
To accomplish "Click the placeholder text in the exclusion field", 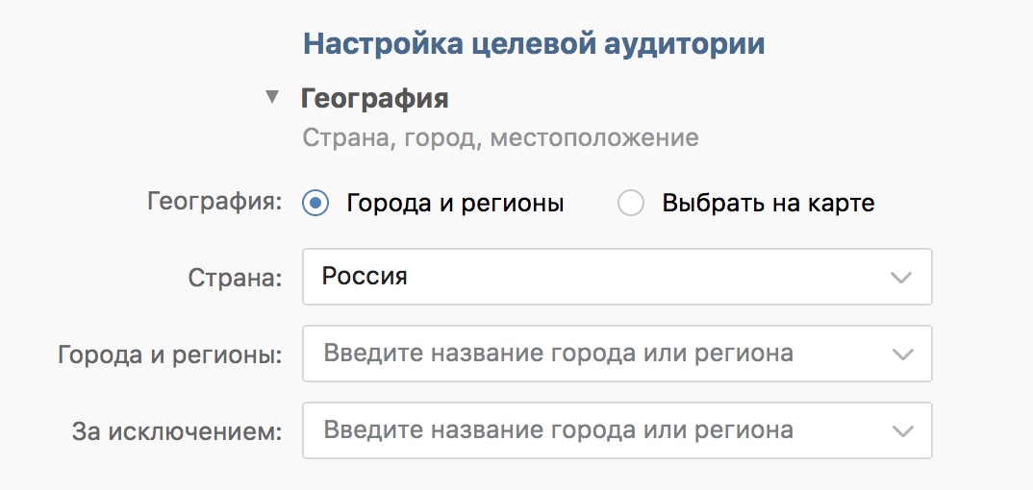I will pyautogui.click(x=558, y=430).
